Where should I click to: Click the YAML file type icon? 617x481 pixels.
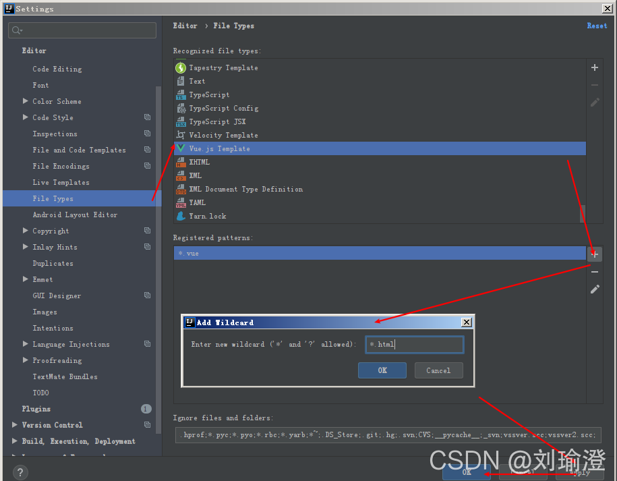coord(181,202)
